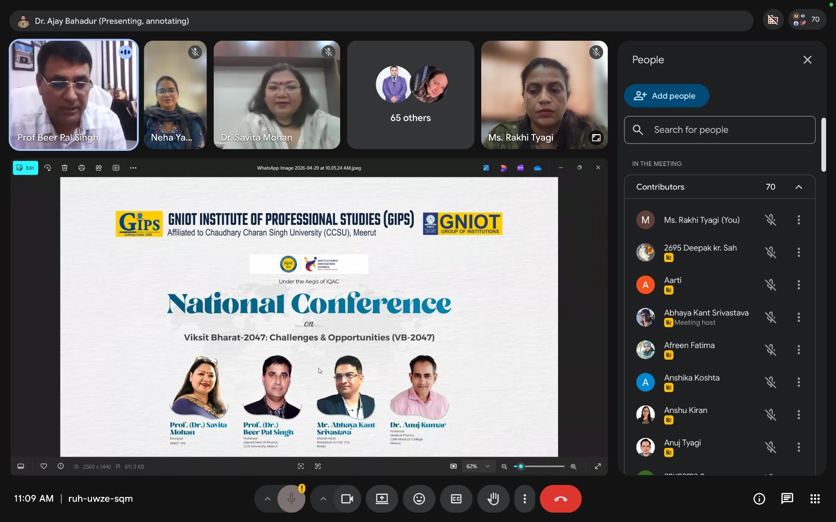Viewport: 836px width, 522px height.
Task: Open the 62% zoom dropdown in Photos
Action: tap(479, 466)
